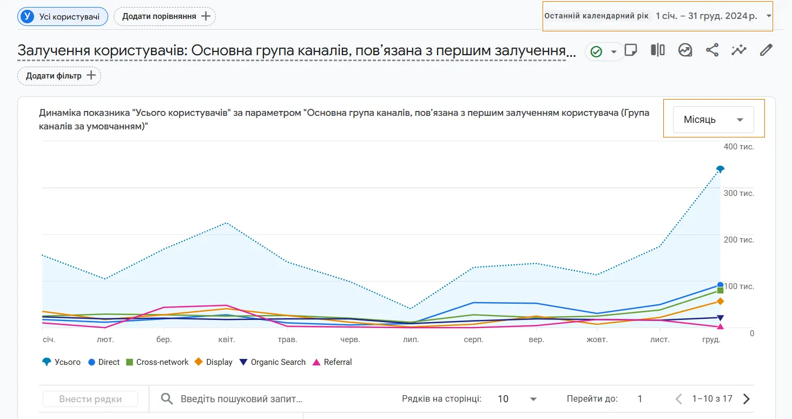Add a note using the notes icon
This screenshot has height=419, width=792.
click(631, 50)
